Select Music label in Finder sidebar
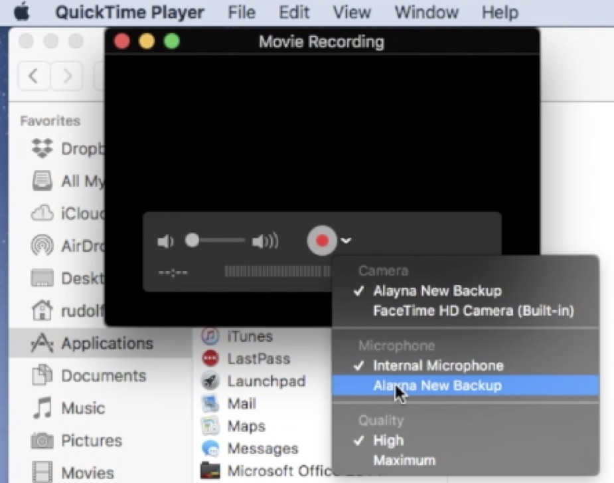This screenshot has width=614, height=483. click(x=84, y=408)
